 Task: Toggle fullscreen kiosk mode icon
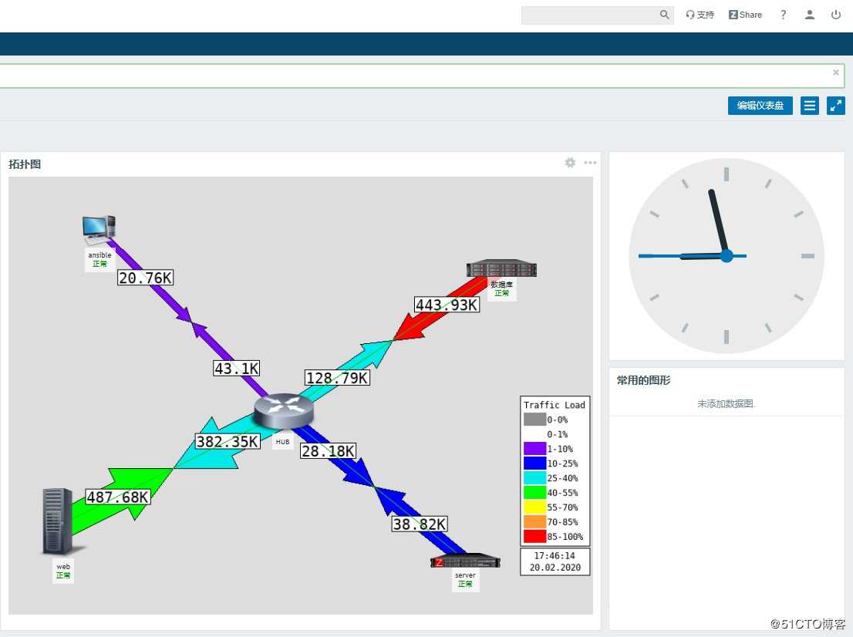pos(835,106)
